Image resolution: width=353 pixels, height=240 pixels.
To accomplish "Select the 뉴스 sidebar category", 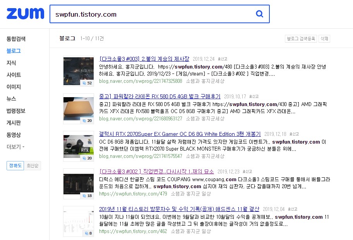I will click(11, 99).
